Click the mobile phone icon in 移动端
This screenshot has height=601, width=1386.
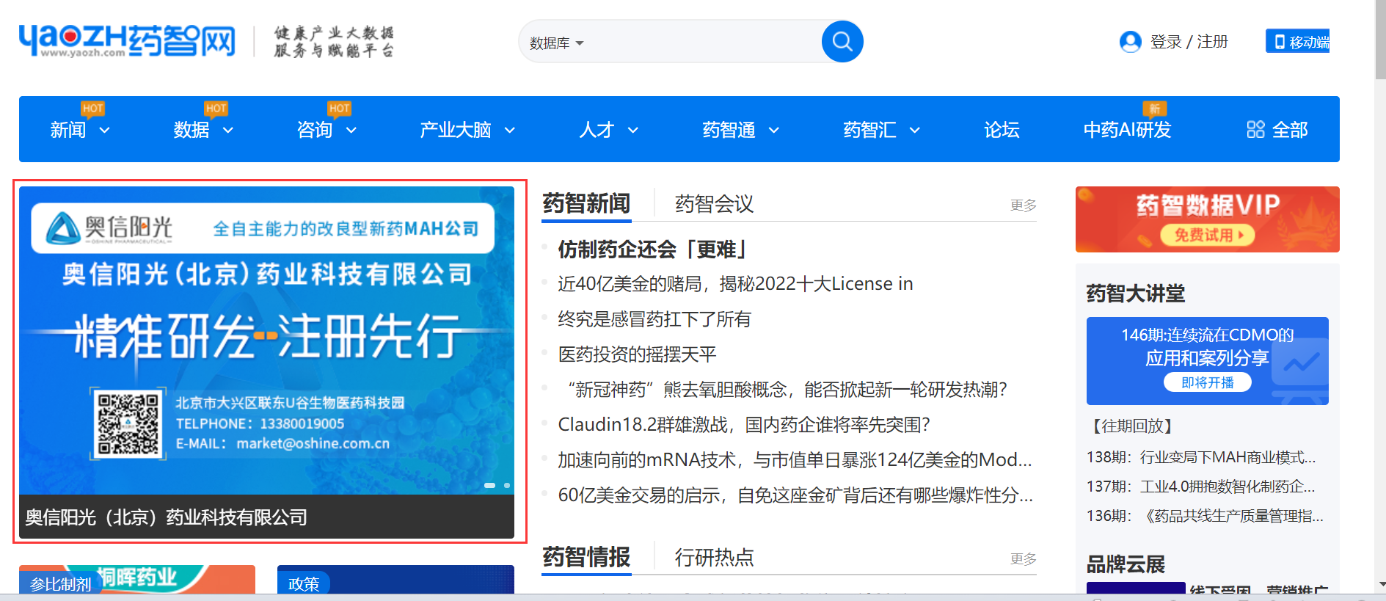1280,42
